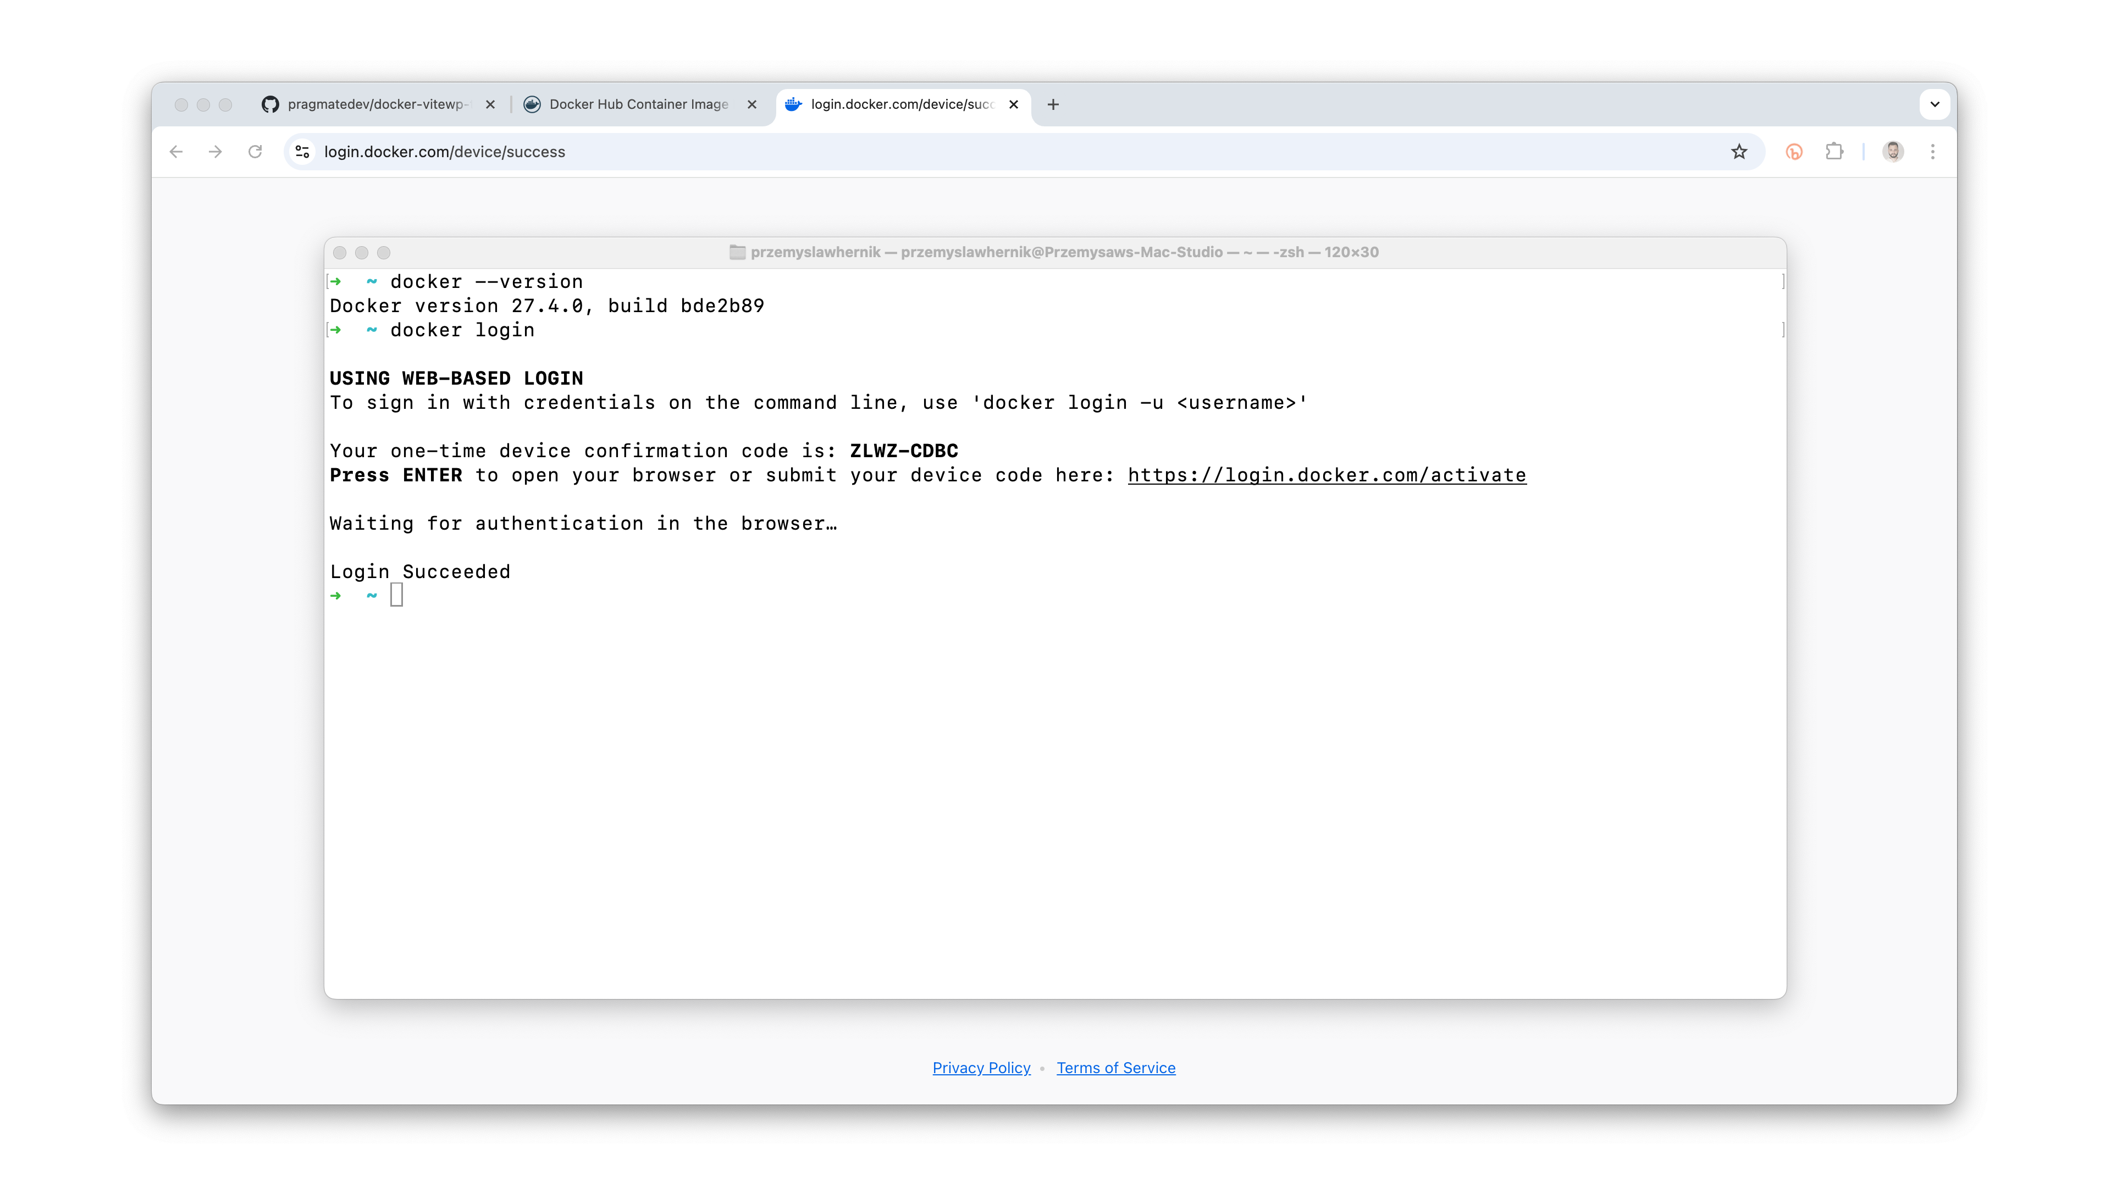
Task: Open the Chrome profile avatar
Action: 1893,152
